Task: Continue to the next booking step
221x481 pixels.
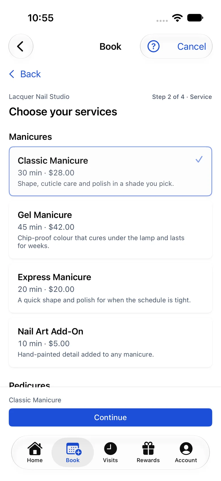Action: 110,417
